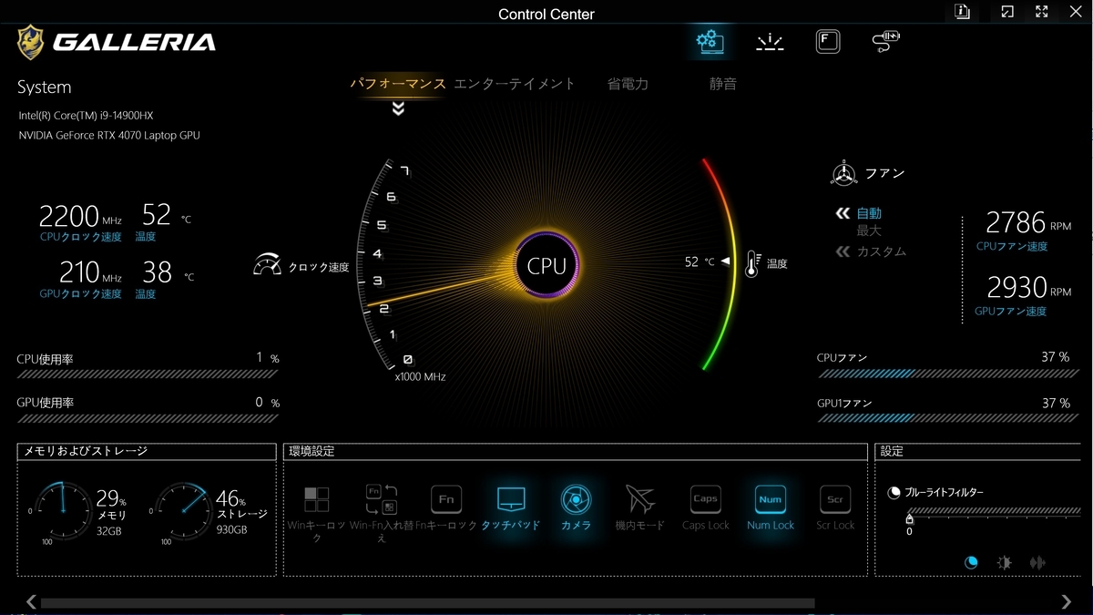The image size is (1093, 615).
Task: Select カスタム fan mode
Action: point(882,251)
